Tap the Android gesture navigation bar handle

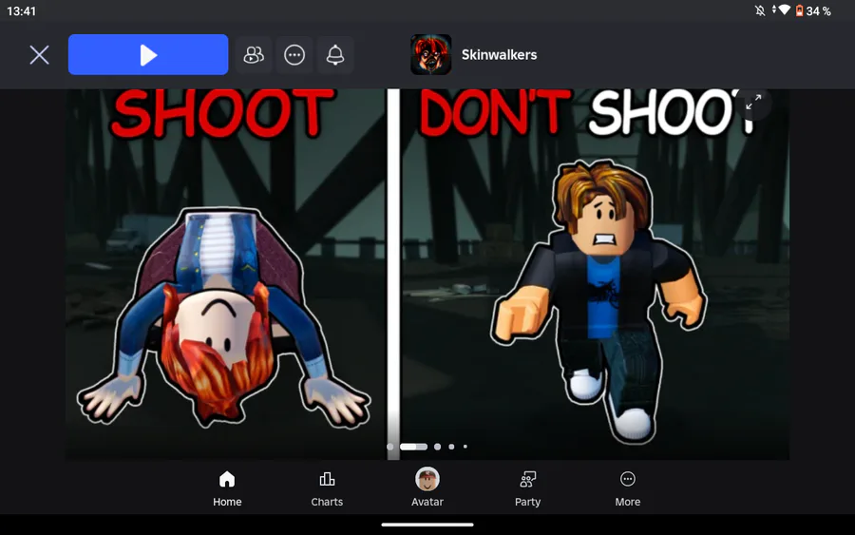point(427,525)
